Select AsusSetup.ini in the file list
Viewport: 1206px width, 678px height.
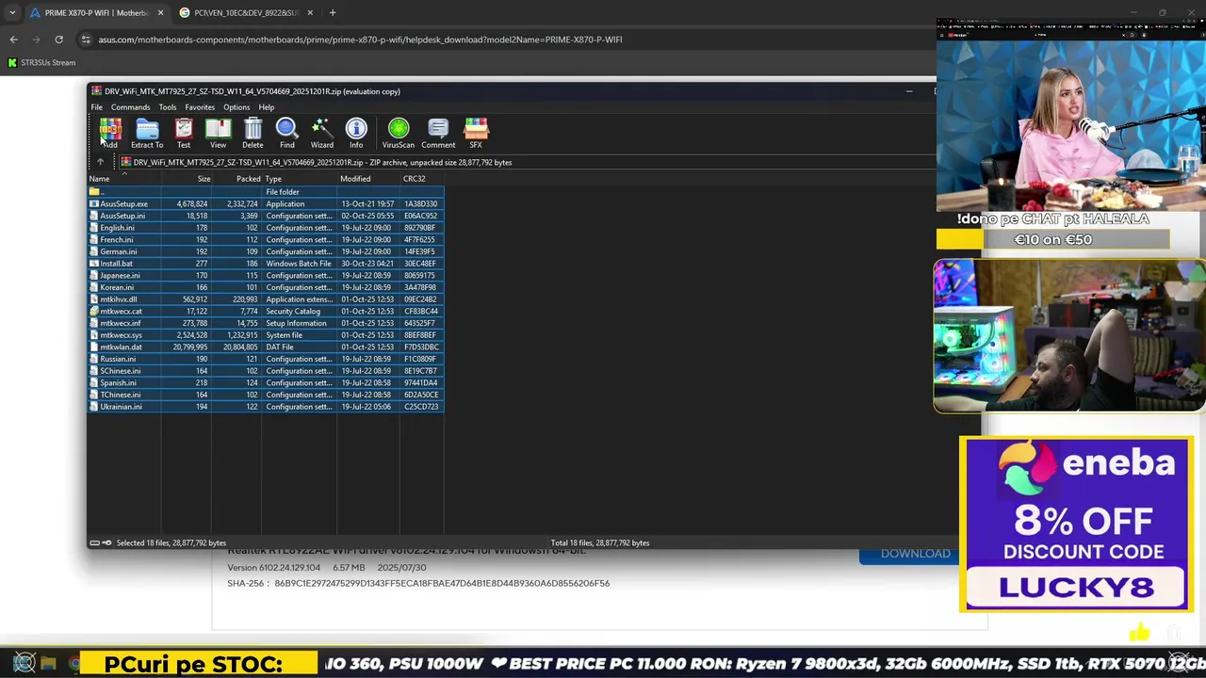click(266, 216)
